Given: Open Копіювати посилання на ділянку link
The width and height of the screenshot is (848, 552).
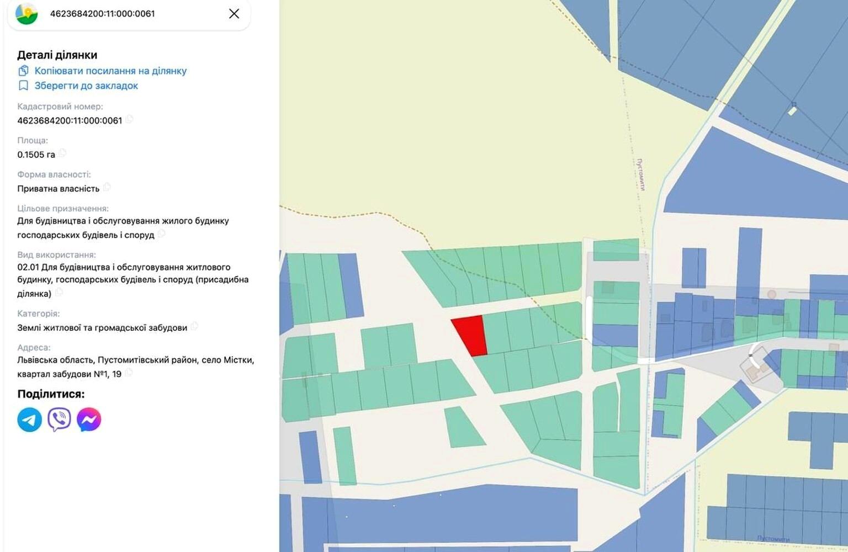Looking at the screenshot, I should 110,71.
